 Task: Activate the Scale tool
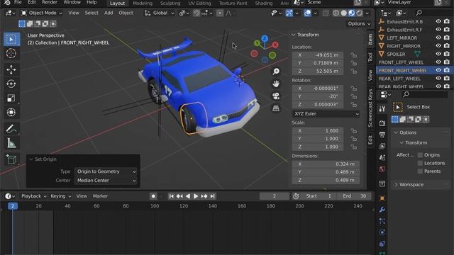coord(11,98)
